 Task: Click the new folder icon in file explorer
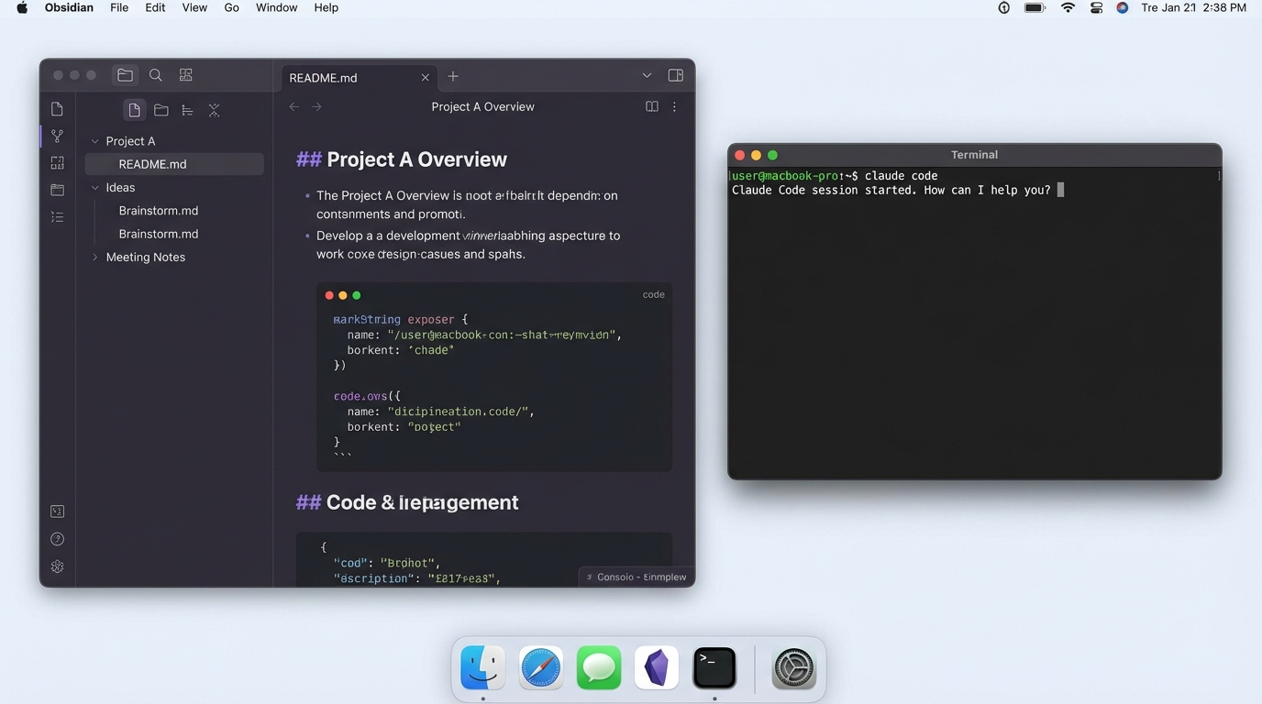(161, 110)
